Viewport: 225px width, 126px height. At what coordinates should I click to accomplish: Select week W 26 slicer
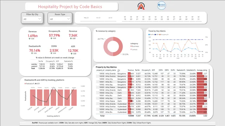pyautogui.click(x=168, y=18)
